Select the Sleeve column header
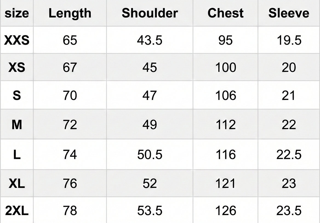The width and height of the screenshot is (320, 223). click(x=289, y=13)
